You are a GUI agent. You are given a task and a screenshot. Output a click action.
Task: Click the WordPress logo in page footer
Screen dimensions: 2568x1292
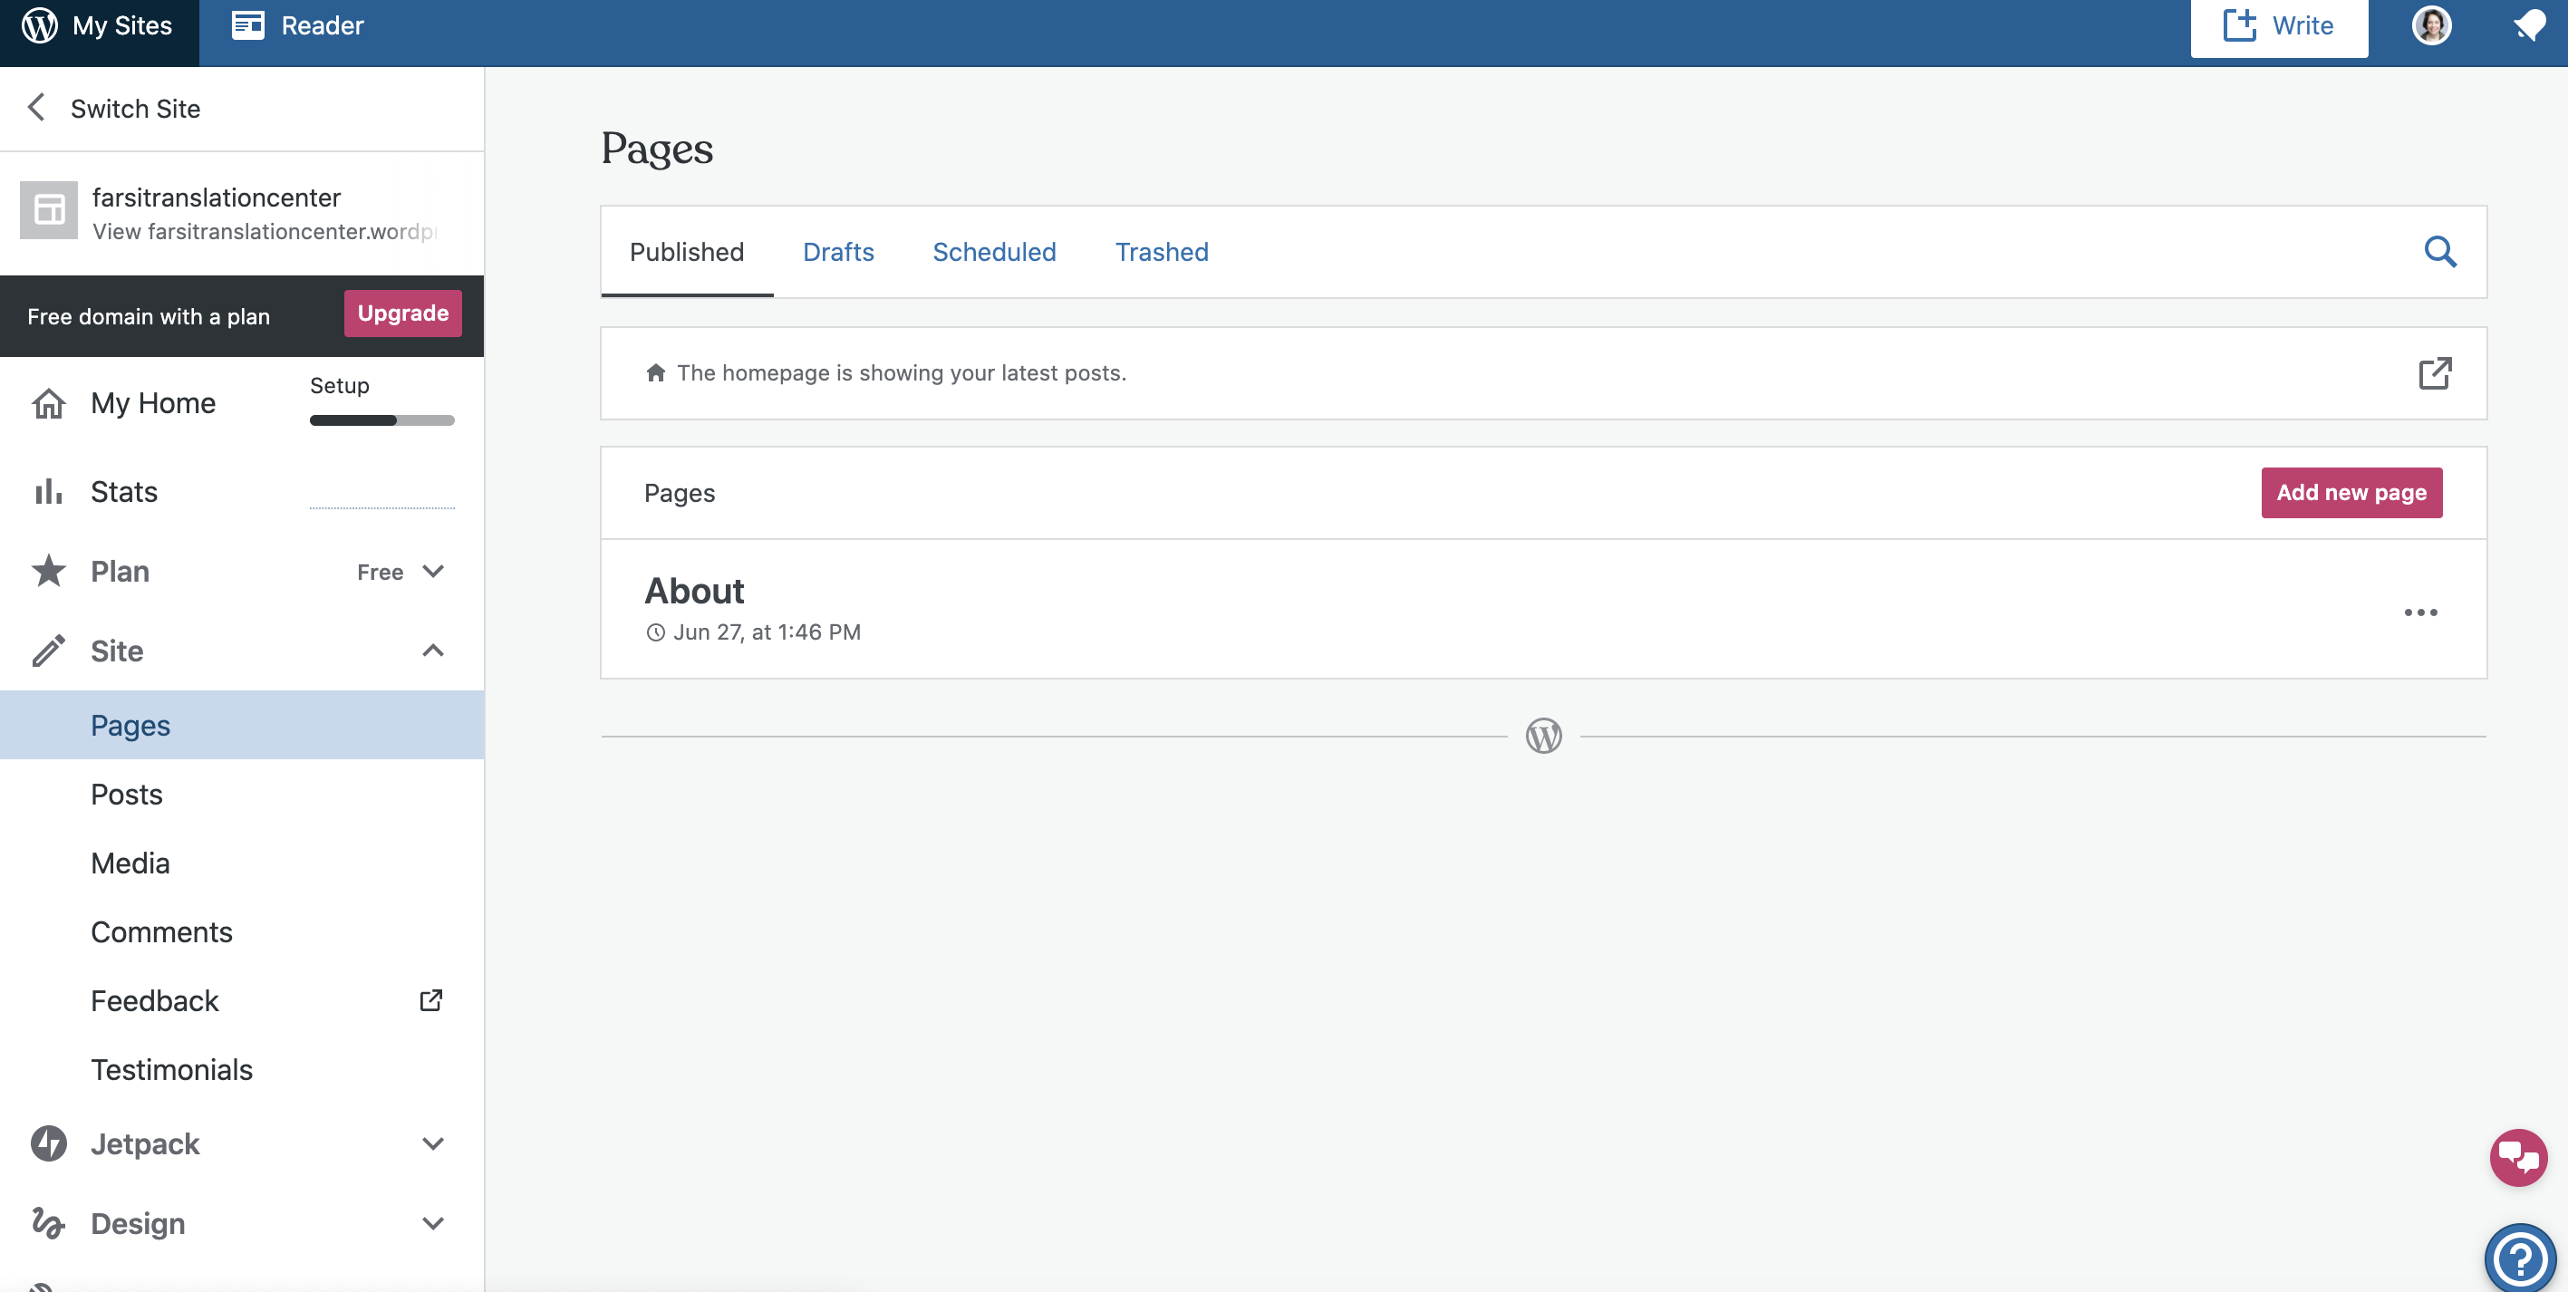(1543, 736)
